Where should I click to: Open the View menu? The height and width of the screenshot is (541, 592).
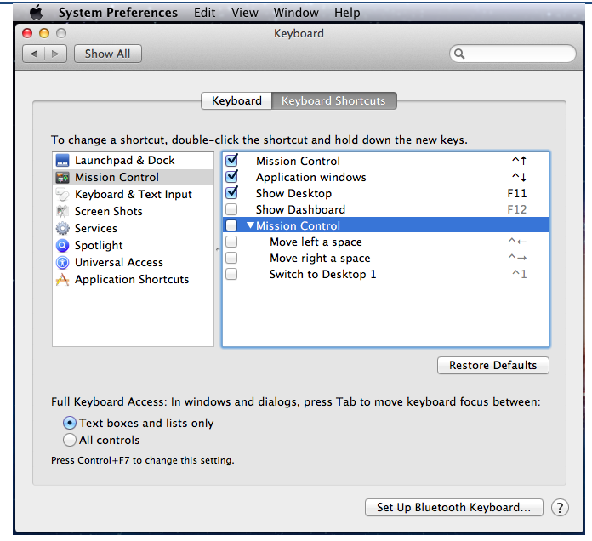pyautogui.click(x=245, y=13)
